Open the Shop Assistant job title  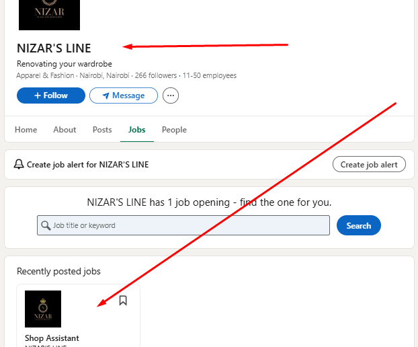coord(52,338)
